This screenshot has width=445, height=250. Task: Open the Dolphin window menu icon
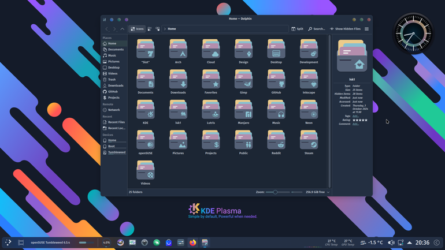click(x=105, y=20)
